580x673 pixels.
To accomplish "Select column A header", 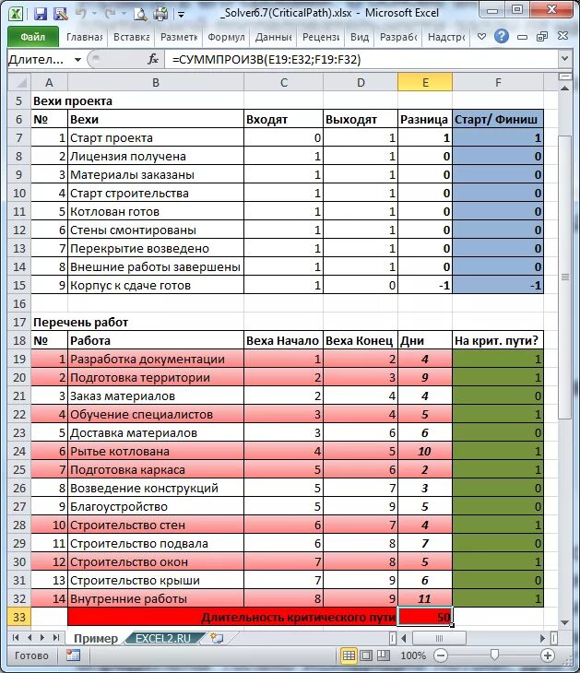I will pyautogui.click(x=50, y=82).
